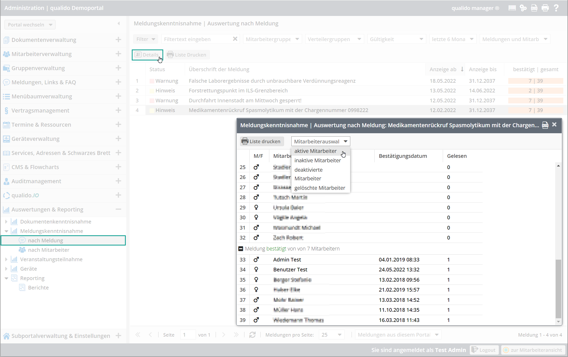Go to previous page arrow
The width and height of the screenshot is (568, 357).
[x=150, y=335]
